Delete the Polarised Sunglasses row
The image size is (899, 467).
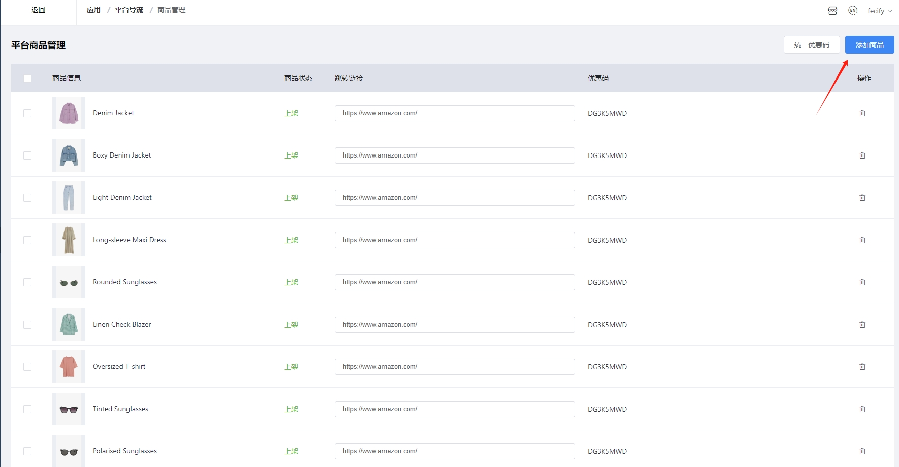click(862, 451)
